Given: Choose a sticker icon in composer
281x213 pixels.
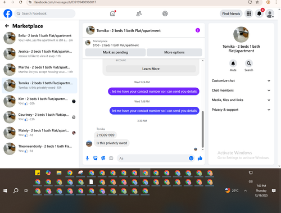Looking at the screenshot, I should pyautogui.click(x=103, y=158).
